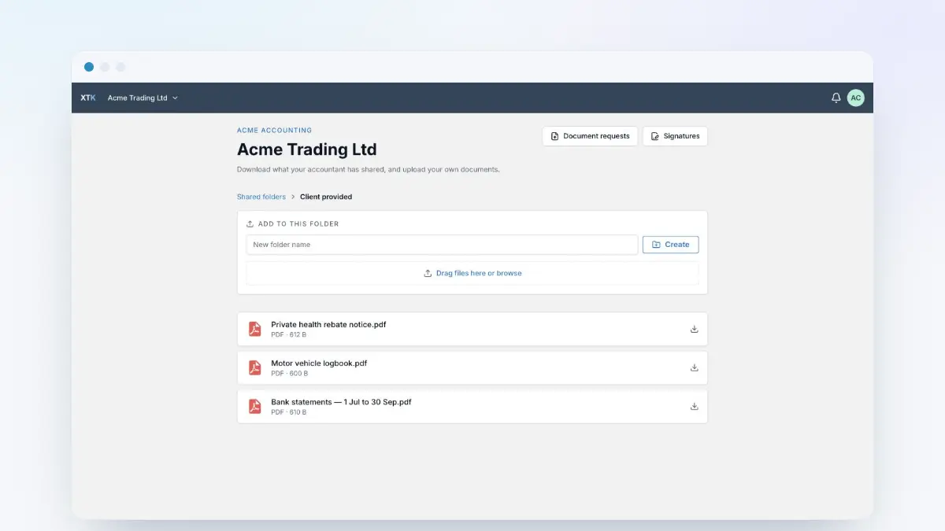Click the PDF · 610 B size text
Screen dimensions: 945x531
pyautogui.click(x=289, y=412)
